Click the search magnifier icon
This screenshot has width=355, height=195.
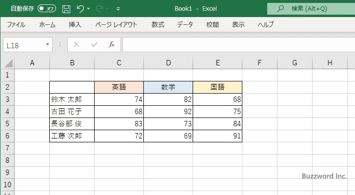pyautogui.click(x=280, y=9)
